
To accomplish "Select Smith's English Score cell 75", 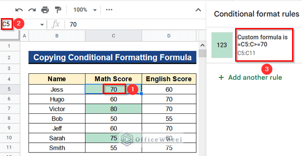I will click(169, 148).
